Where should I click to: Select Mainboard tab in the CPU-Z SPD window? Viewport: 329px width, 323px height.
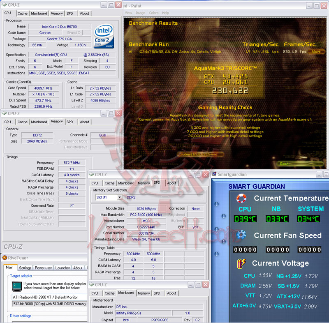(126, 183)
